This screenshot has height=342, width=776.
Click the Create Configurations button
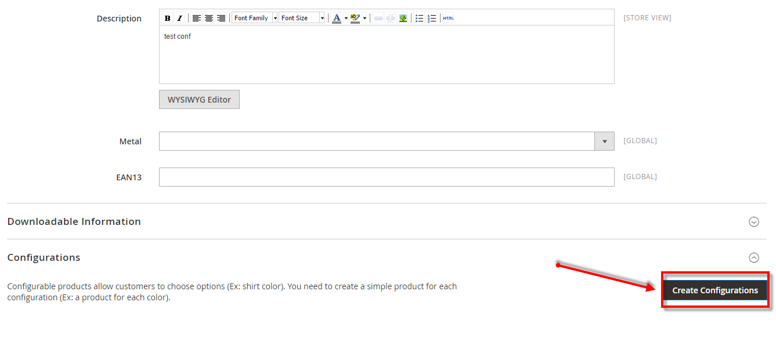pyautogui.click(x=714, y=290)
